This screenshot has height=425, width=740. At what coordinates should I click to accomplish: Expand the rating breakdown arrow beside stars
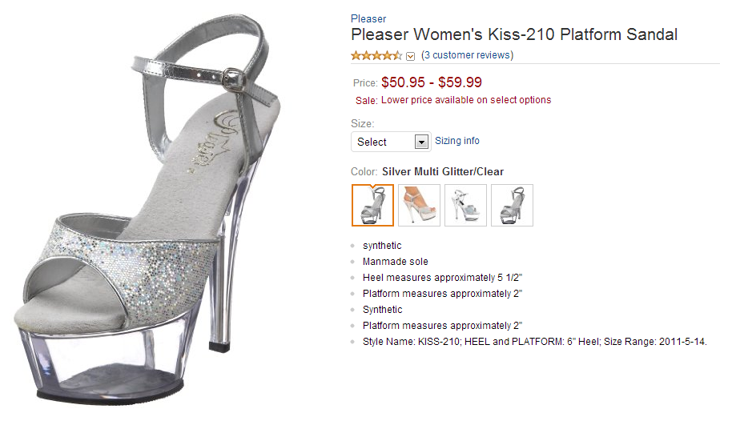pos(411,56)
